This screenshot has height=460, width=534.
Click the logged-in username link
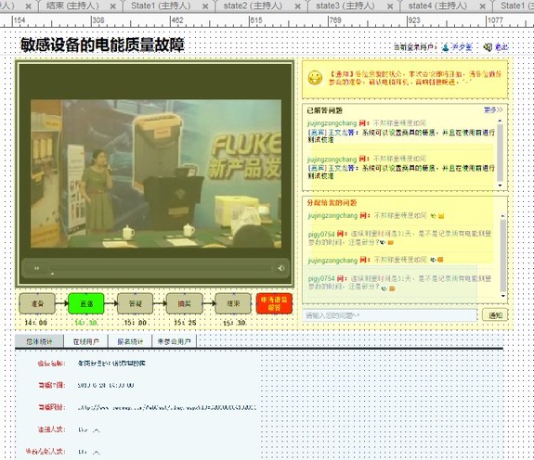(x=462, y=47)
